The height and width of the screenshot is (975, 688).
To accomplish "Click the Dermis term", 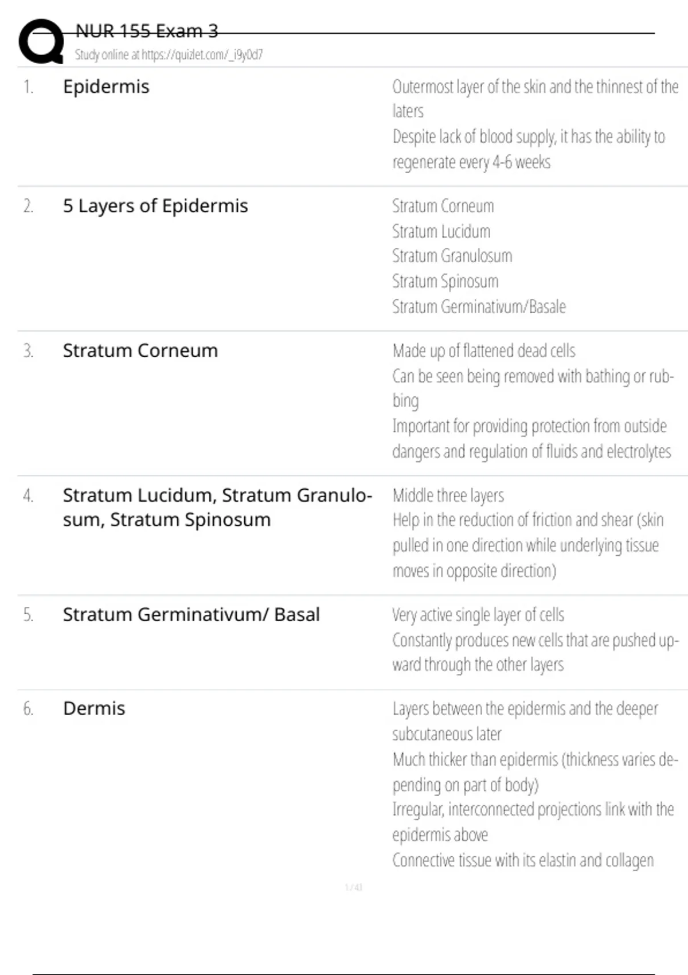I will point(94,709).
